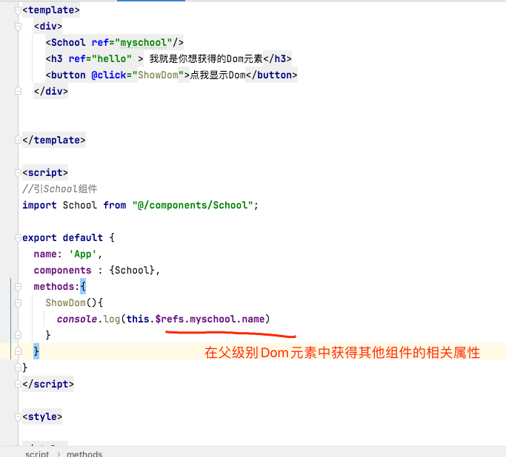Click the closing </template> tag
Screen dimensions: 506x457
pyautogui.click(x=54, y=140)
